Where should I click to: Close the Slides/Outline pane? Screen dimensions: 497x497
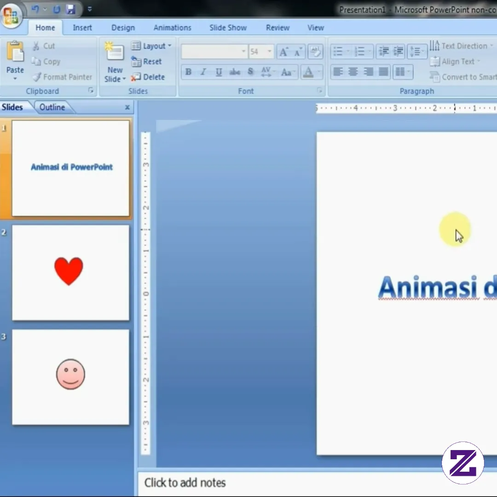[x=127, y=107]
